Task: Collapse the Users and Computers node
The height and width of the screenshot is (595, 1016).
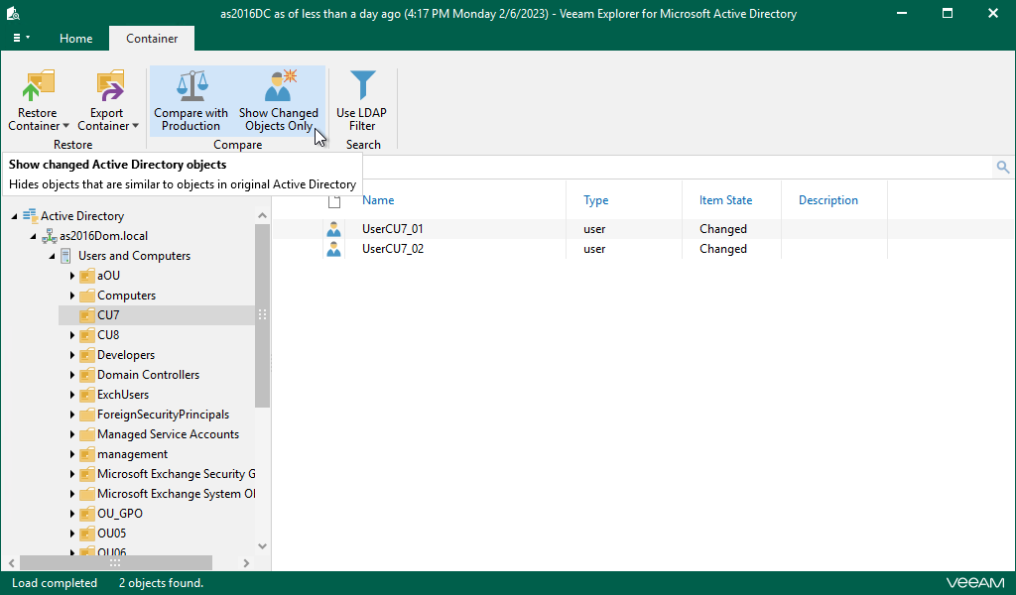Action: tap(52, 257)
